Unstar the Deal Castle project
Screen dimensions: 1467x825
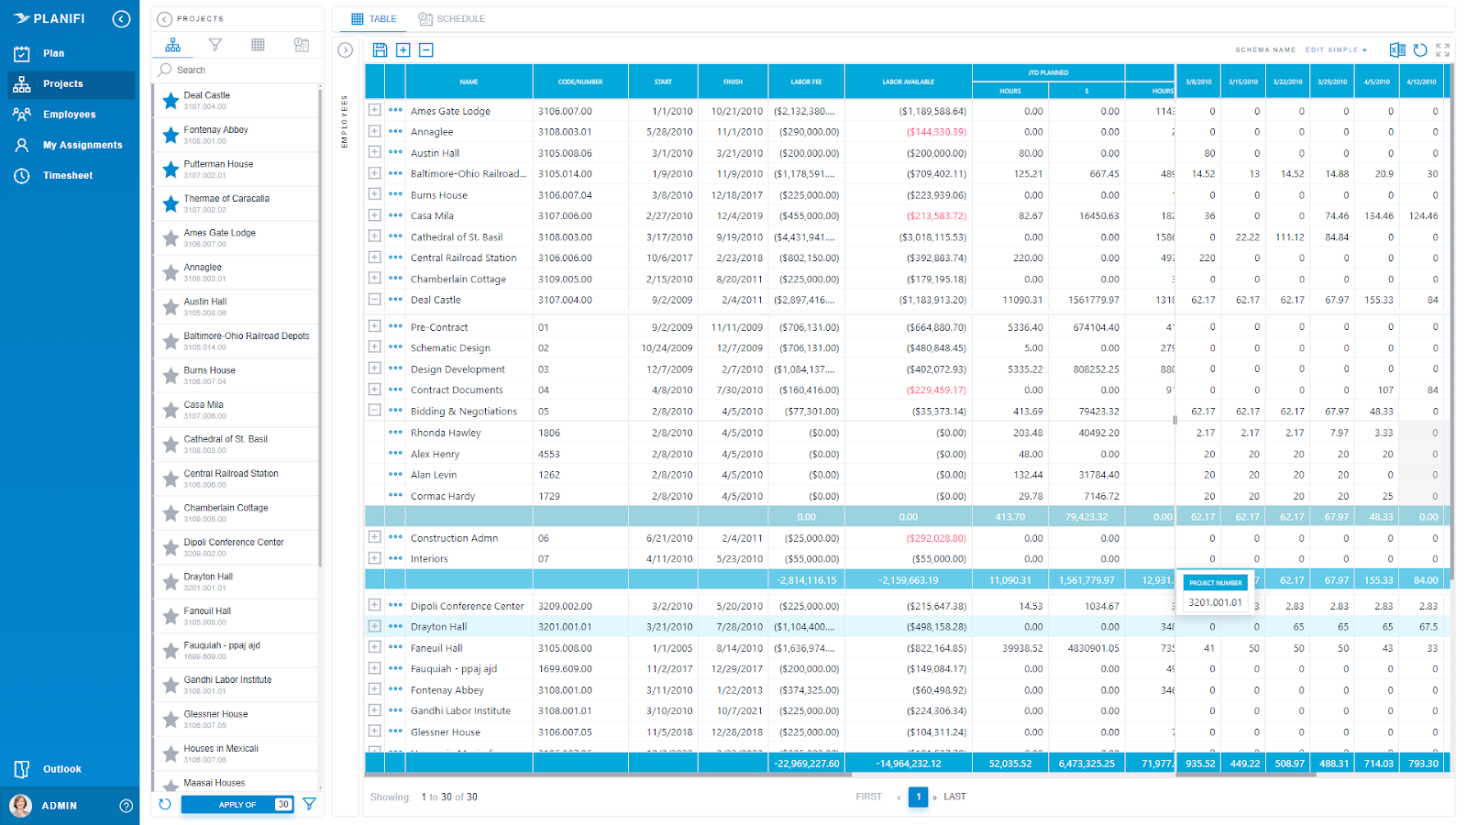point(171,101)
